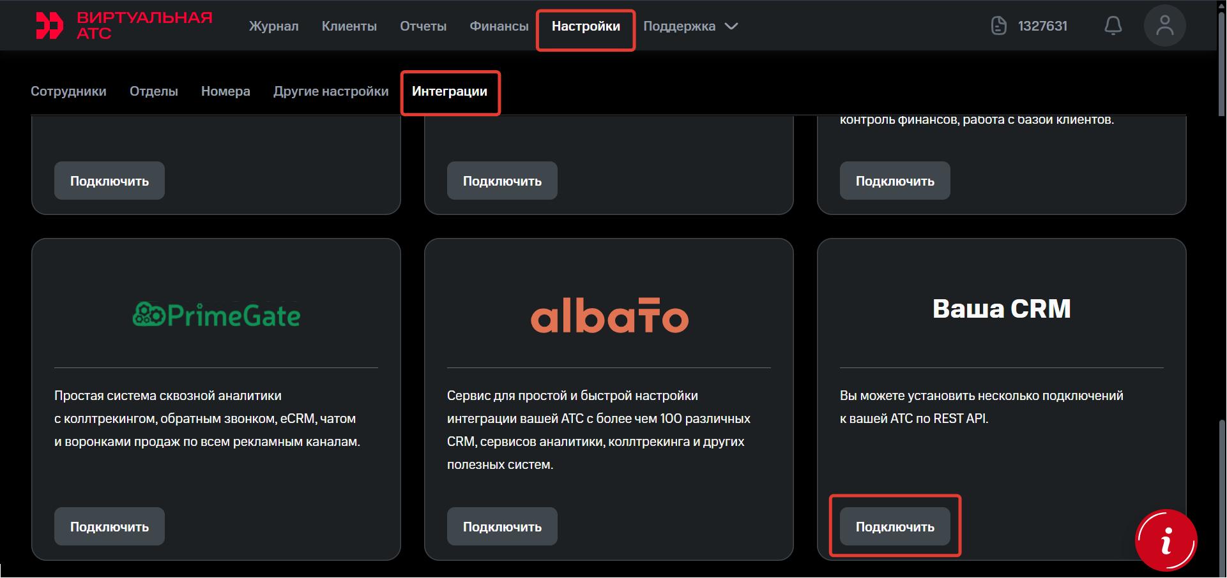Select the Настройки menu item
The image size is (1227, 578).
click(586, 26)
